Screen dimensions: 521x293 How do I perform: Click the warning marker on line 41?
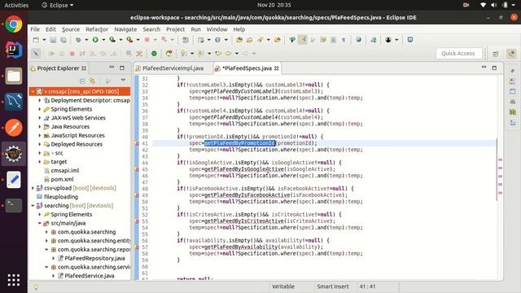pyautogui.click(x=137, y=143)
